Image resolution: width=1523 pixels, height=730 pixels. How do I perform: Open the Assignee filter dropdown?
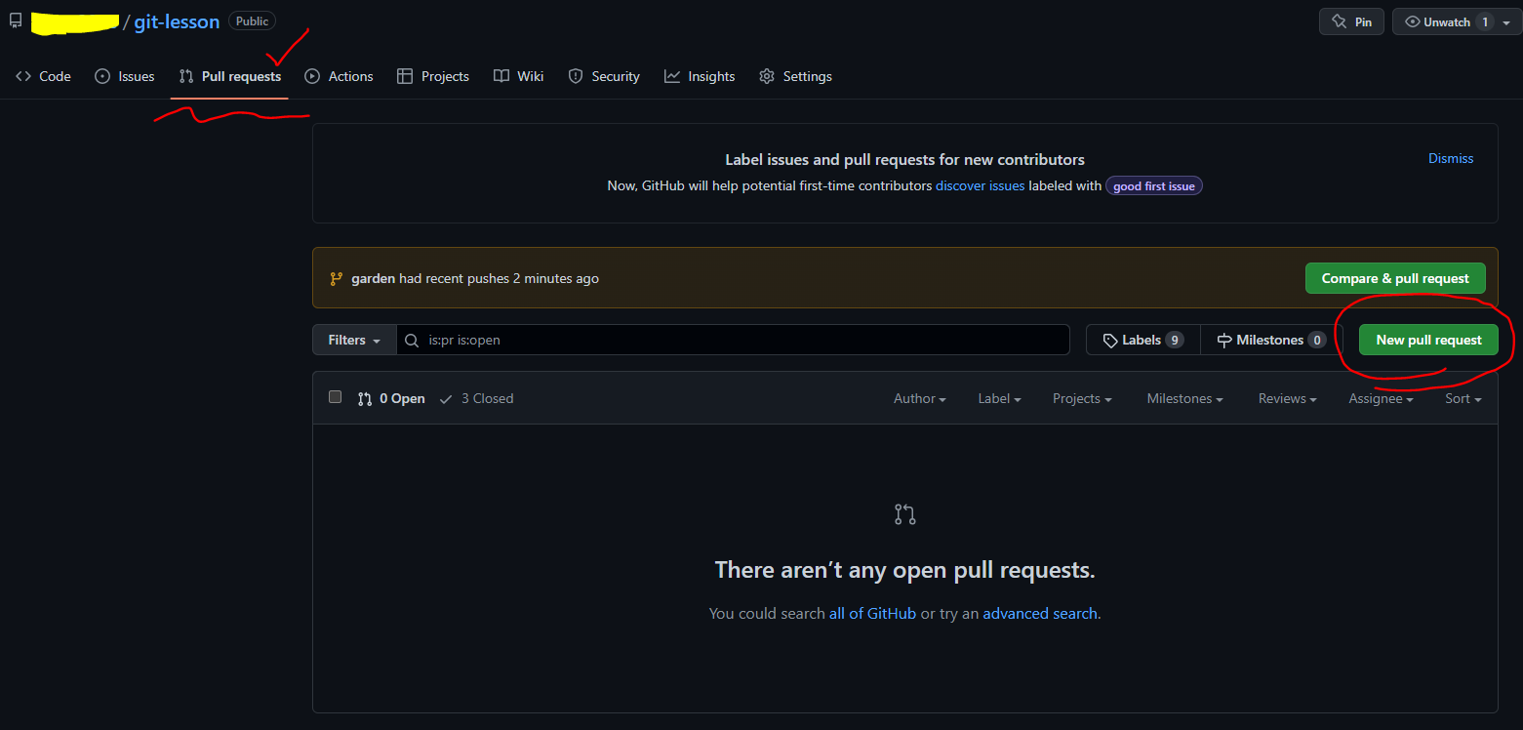point(1381,398)
